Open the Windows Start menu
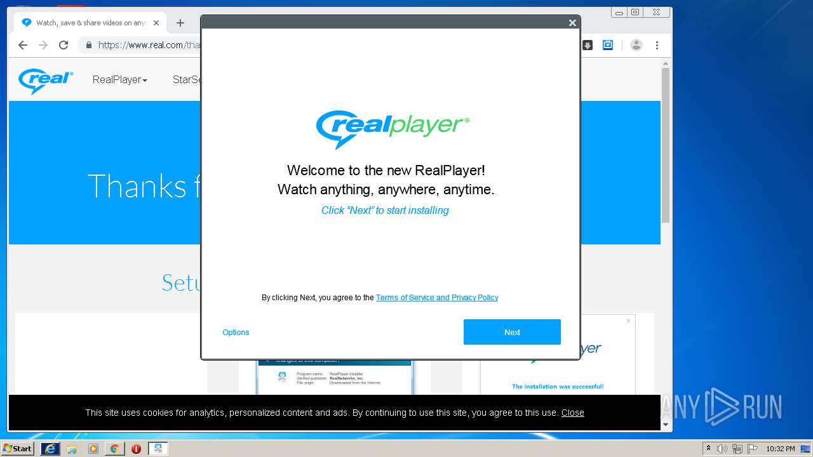The image size is (813, 457). pos(17,448)
